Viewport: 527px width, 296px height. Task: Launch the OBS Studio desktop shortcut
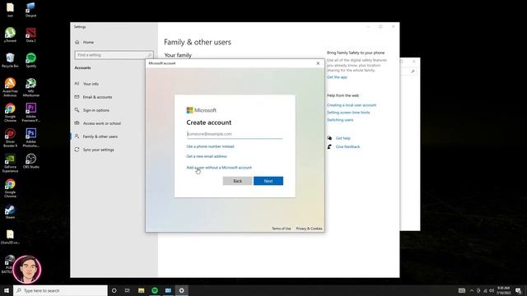coord(31,161)
